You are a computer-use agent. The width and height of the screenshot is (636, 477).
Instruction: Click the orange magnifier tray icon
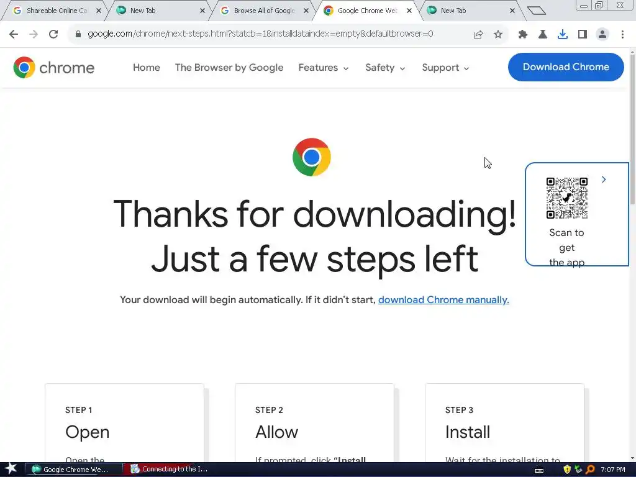point(590,470)
